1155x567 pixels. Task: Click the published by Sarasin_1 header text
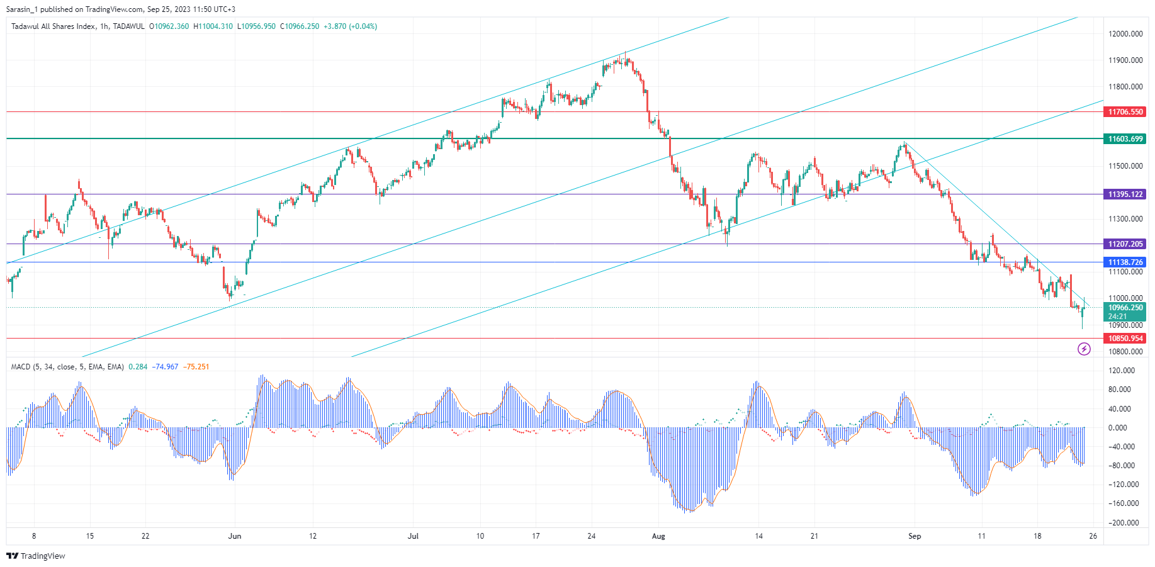(x=121, y=9)
